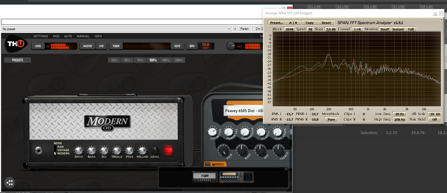Select the Peavey module thumbnail in chain

coord(236,177)
